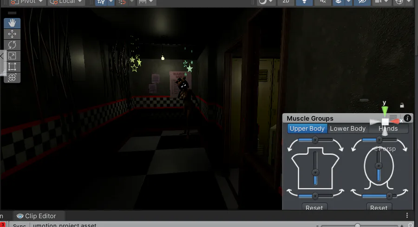Toggle the Persp projection label

pyautogui.click(x=385, y=149)
